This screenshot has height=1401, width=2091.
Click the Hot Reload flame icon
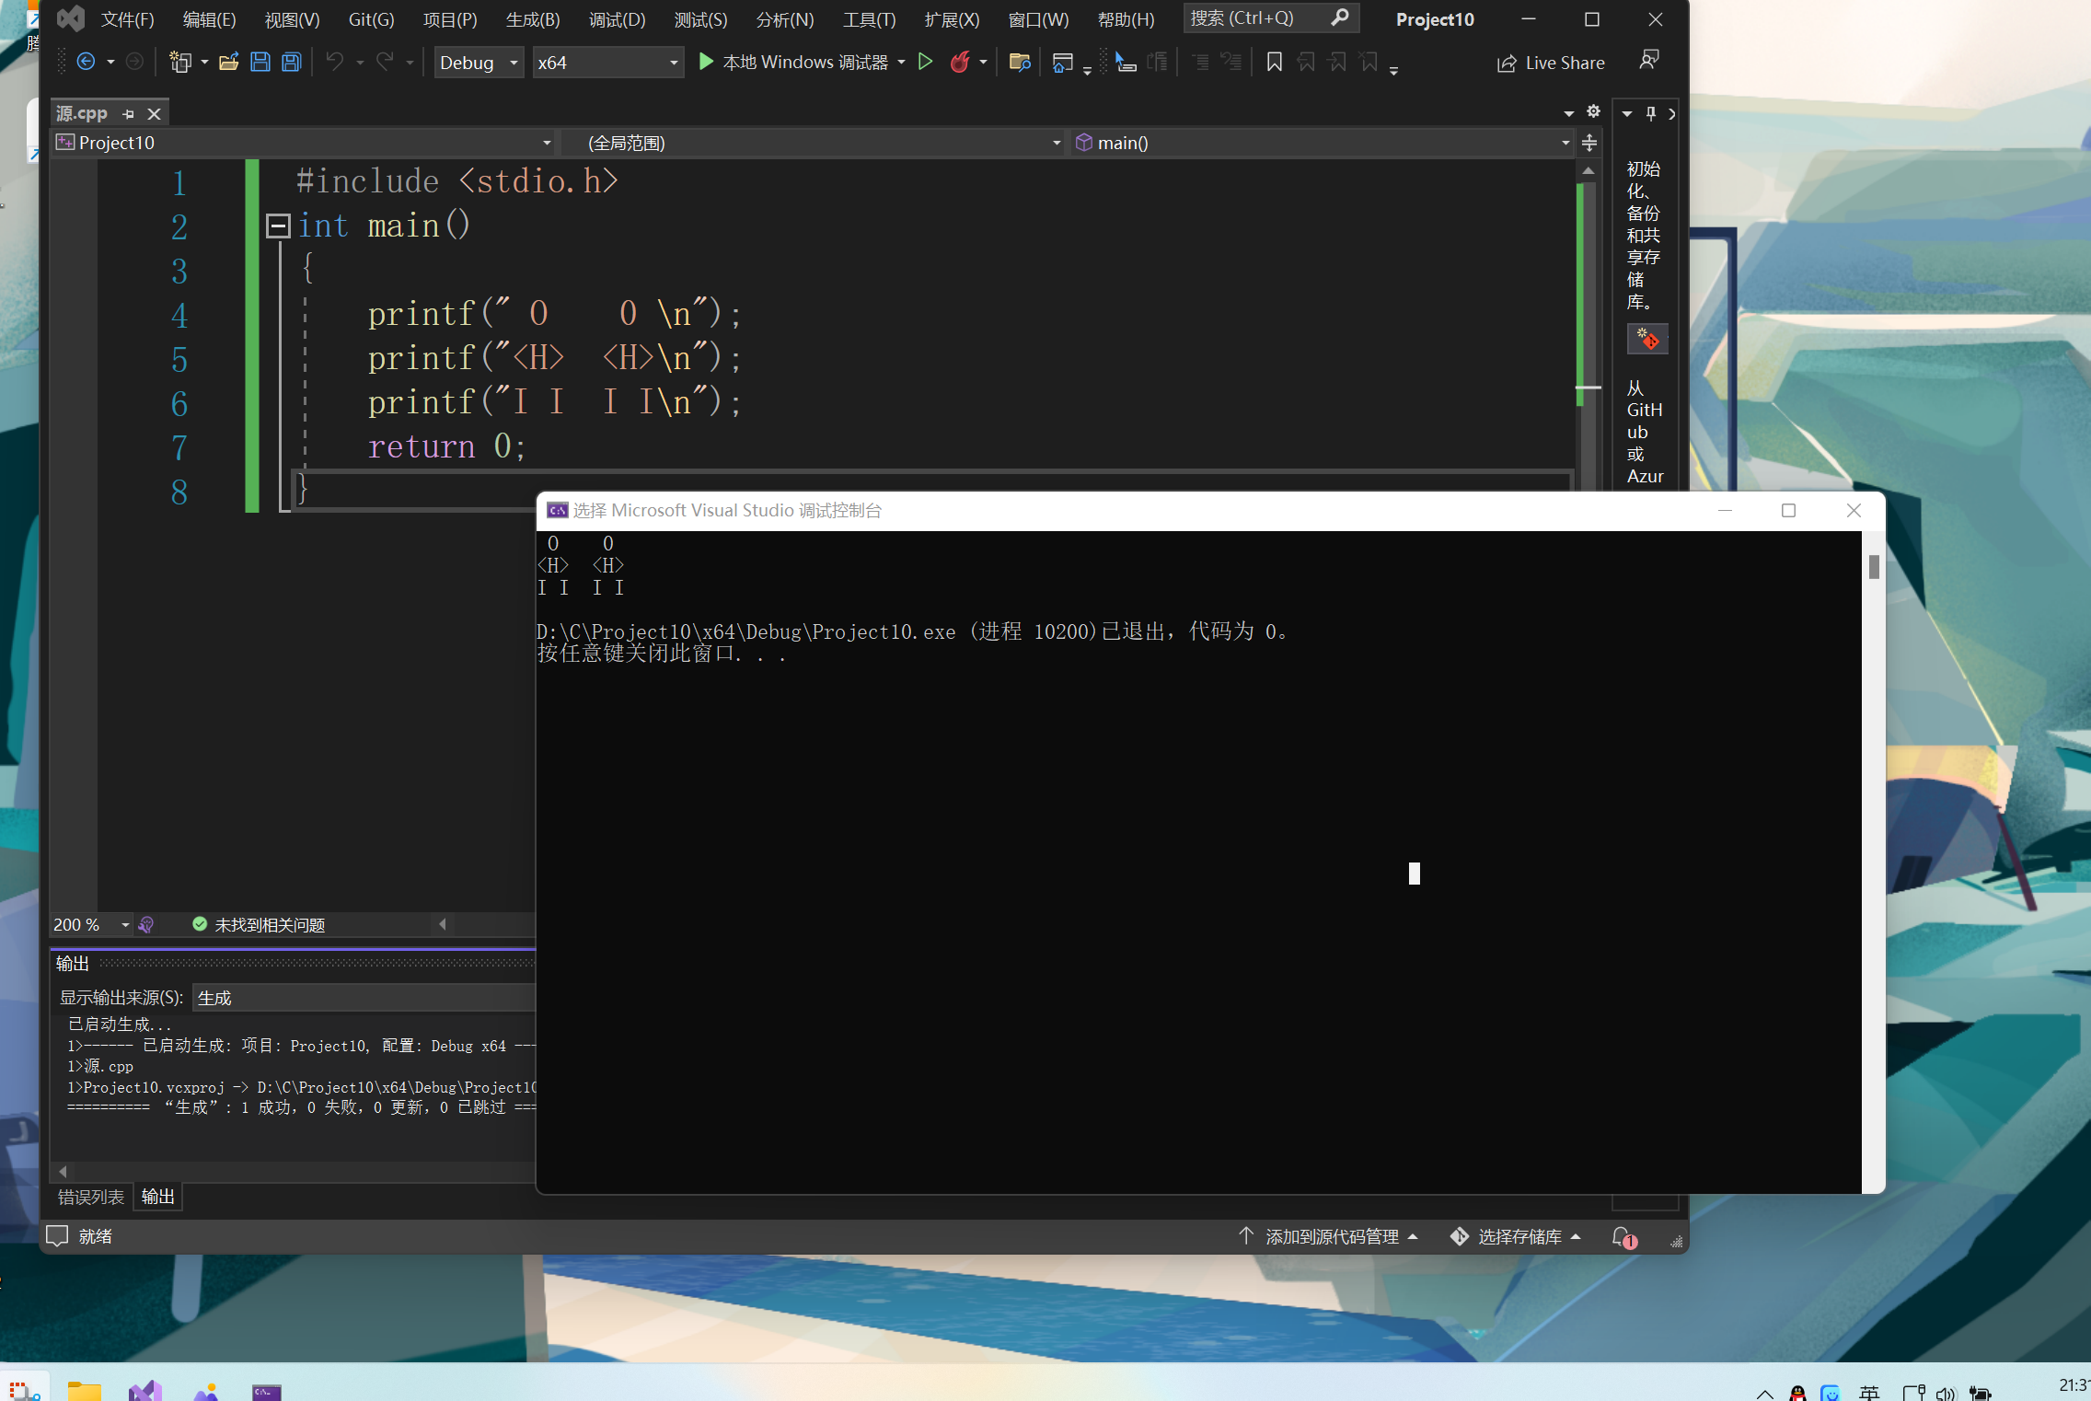[x=960, y=63]
